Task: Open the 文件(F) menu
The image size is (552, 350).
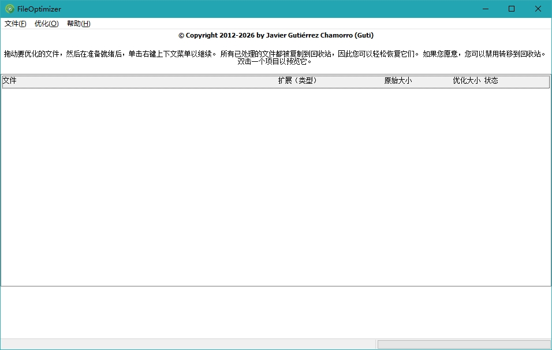Action: coord(16,24)
